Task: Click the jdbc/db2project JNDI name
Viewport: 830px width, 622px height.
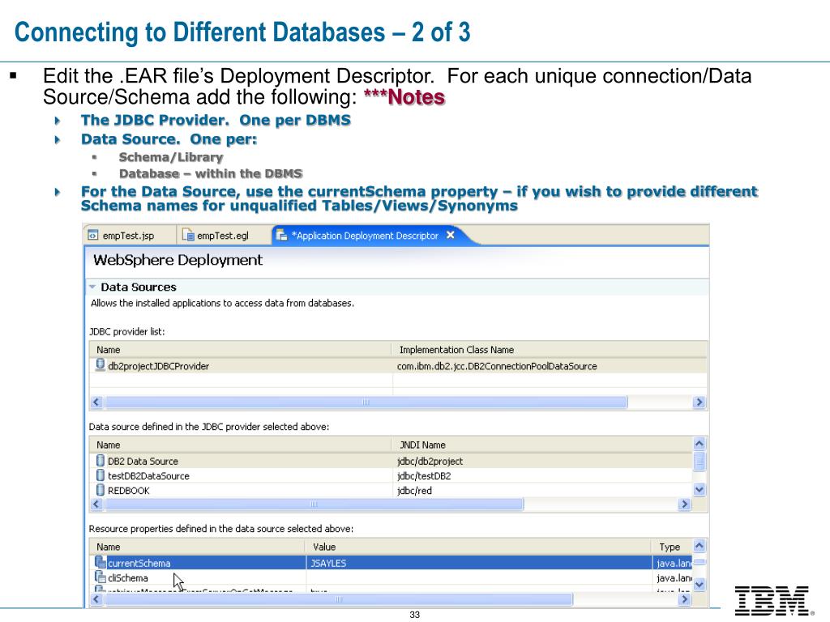Action: tap(430, 461)
